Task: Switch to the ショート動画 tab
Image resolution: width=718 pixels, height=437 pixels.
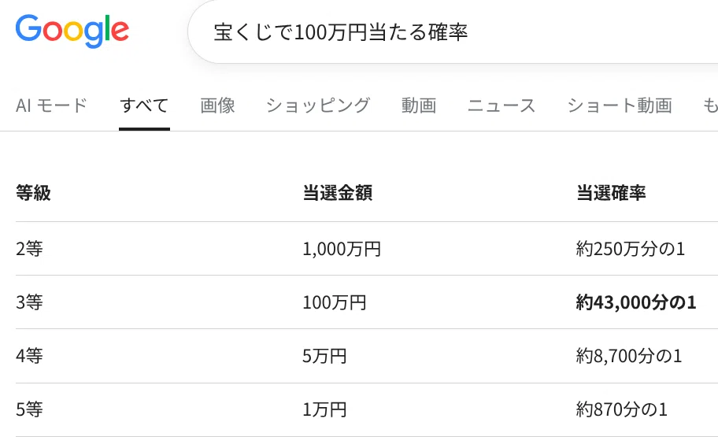Action: pos(620,106)
